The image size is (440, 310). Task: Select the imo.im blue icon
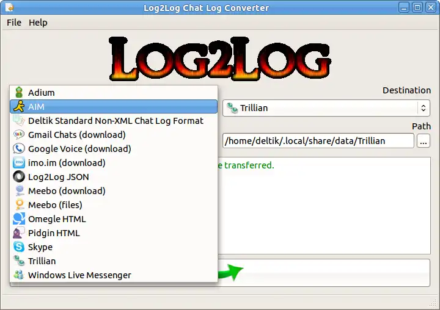pyautogui.click(x=19, y=162)
